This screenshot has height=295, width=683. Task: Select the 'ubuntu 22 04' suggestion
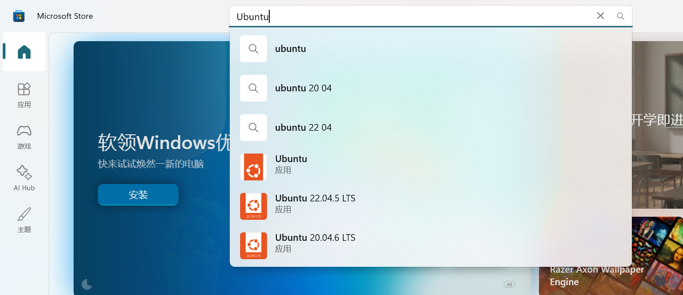coord(431,128)
